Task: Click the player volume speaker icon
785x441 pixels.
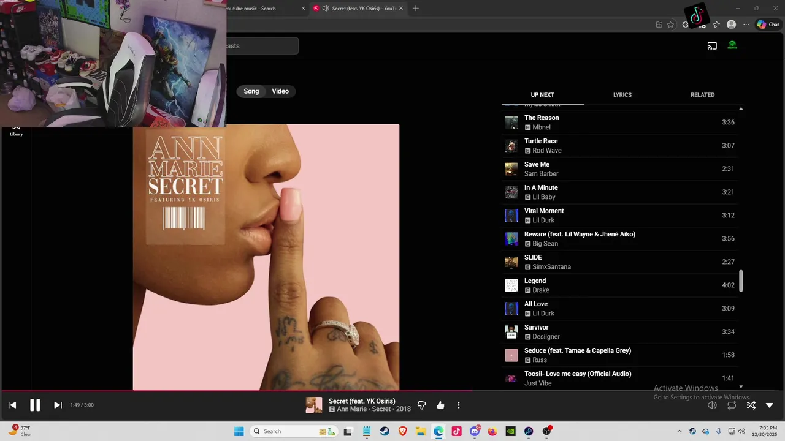Action: (712, 405)
